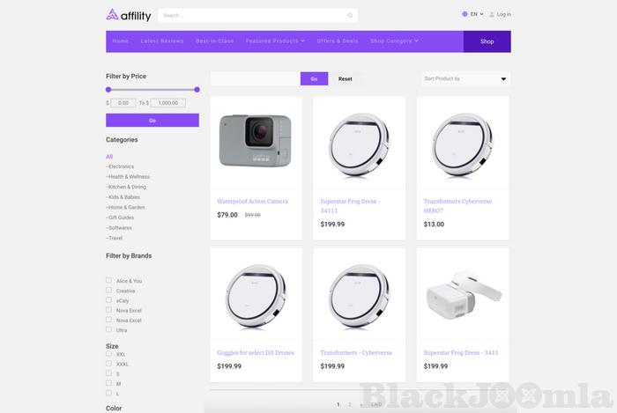Open Offers & Deals menu item

338,41
